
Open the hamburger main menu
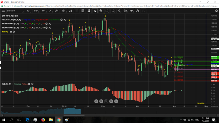(3, 11)
